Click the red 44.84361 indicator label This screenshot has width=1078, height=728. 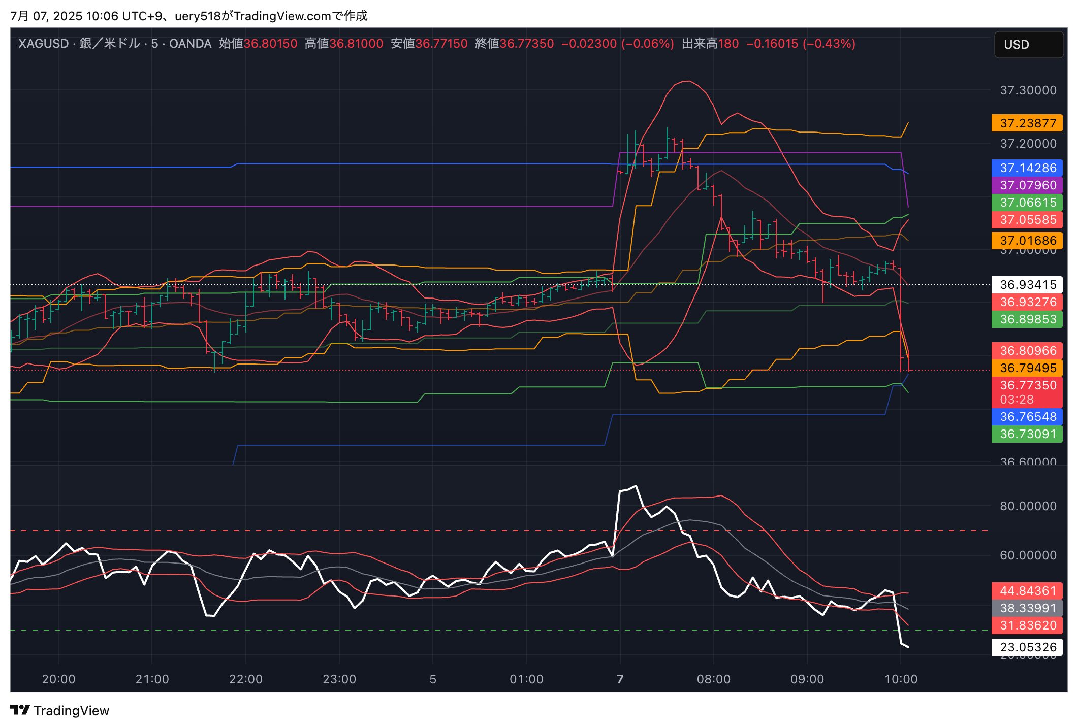(1027, 591)
